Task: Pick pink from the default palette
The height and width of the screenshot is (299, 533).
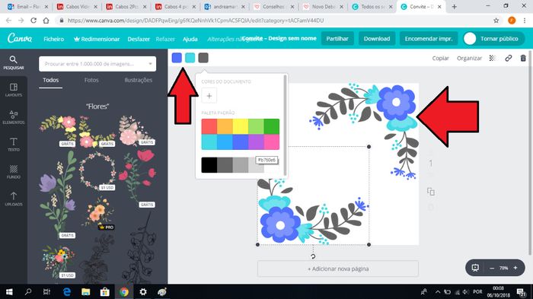Action: [x=272, y=142]
